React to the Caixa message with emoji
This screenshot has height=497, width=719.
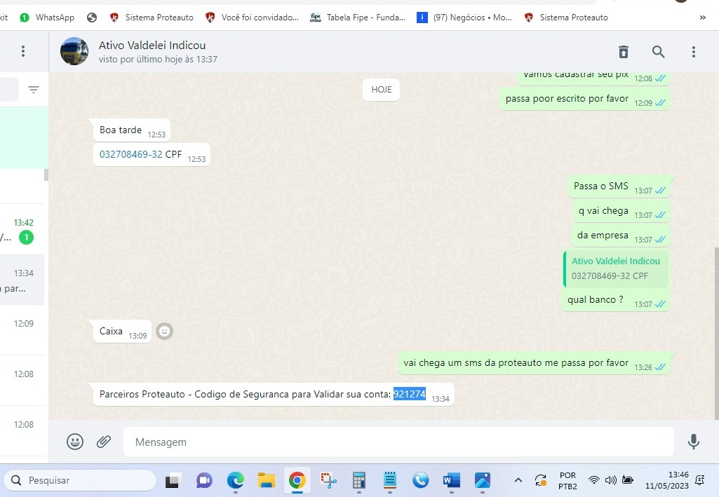point(164,332)
